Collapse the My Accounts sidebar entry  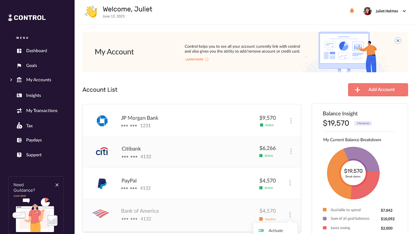(11, 80)
